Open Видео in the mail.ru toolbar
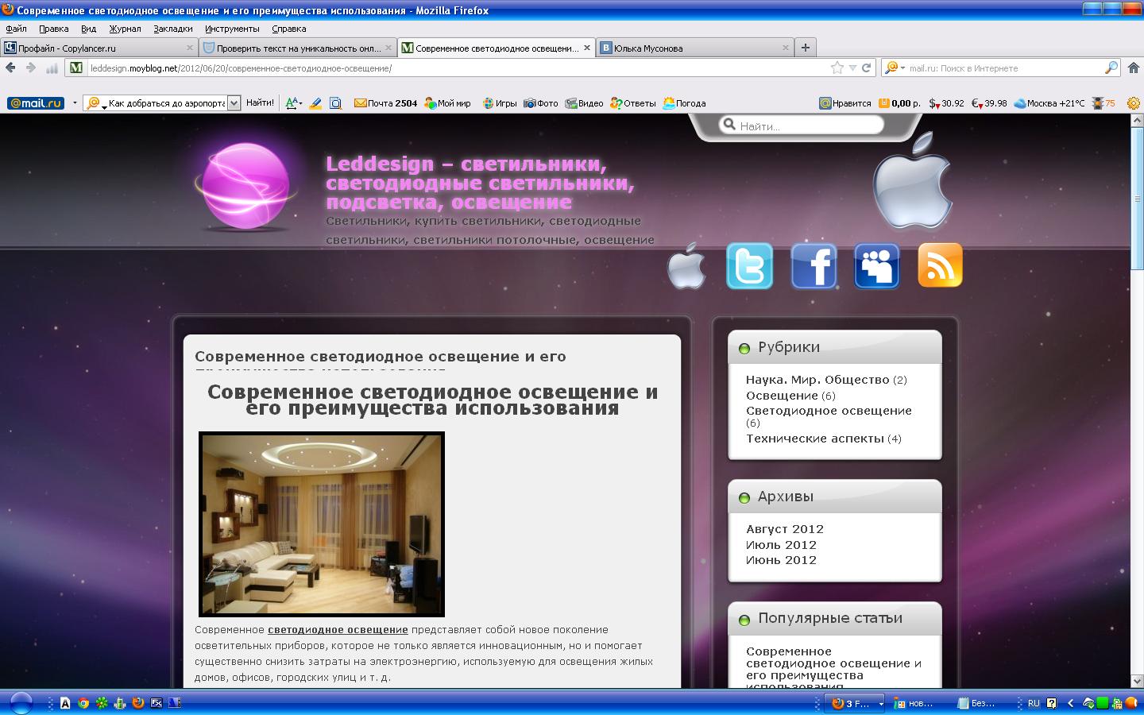The width and height of the screenshot is (1144, 715). point(585,103)
